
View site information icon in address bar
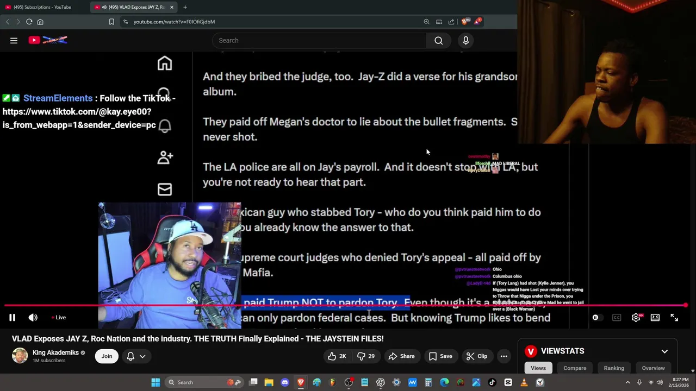tap(126, 22)
